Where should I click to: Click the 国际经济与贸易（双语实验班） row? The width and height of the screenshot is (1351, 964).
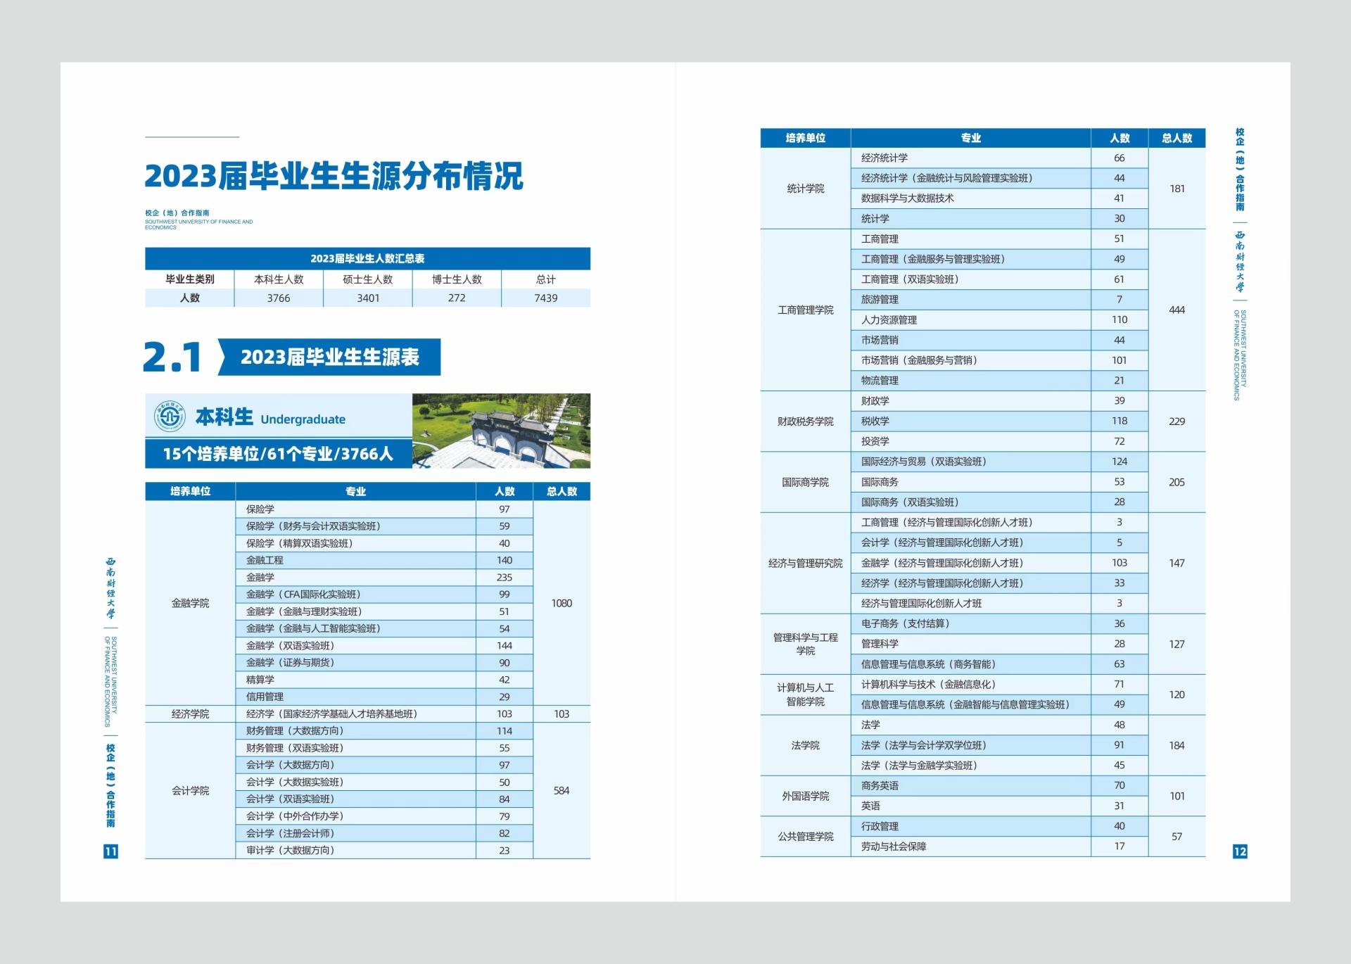coord(1000,462)
